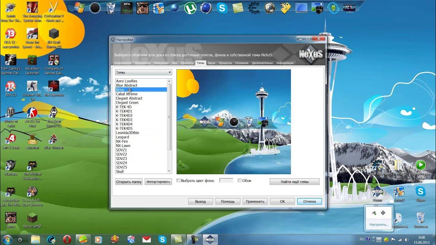
Task: Click the Brisa theme preview image
Action: 234,122
